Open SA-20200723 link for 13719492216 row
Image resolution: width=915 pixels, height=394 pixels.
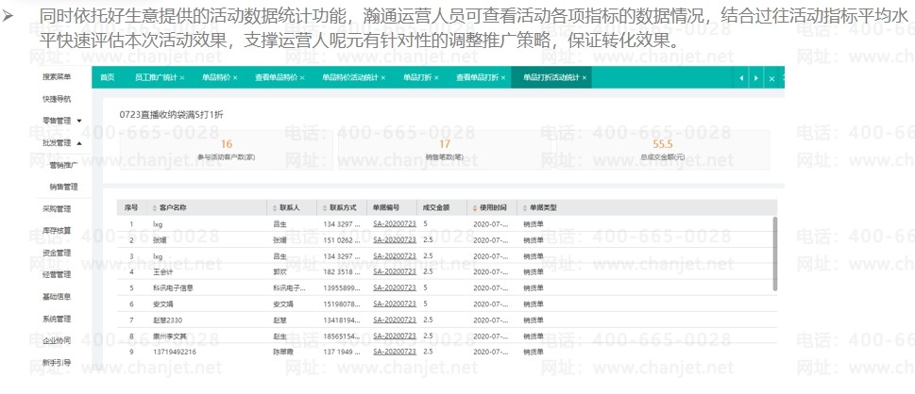pyautogui.click(x=395, y=352)
